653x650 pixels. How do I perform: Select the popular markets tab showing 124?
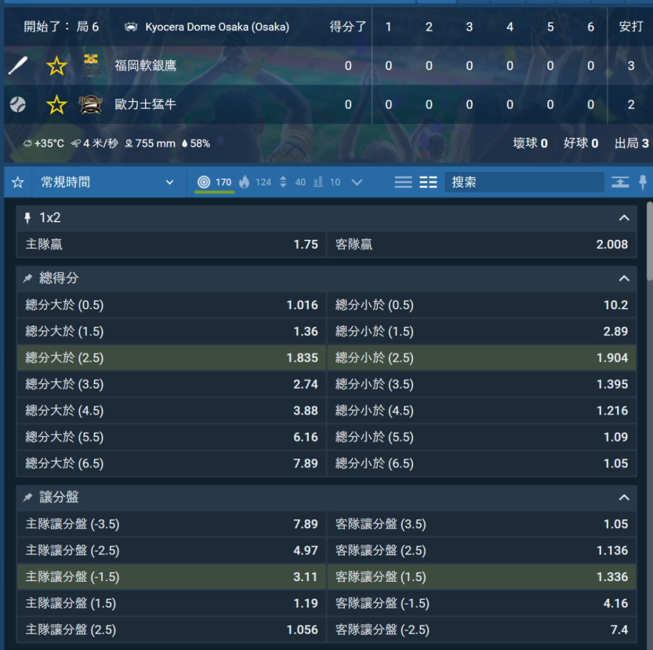(x=255, y=182)
